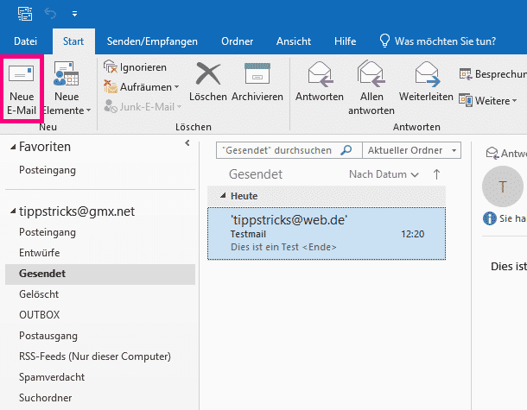The height and width of the screenshot is (410, 527).
Task: Collapse the tippstricks@gmx.net account tree
Action: pos(12,211)
